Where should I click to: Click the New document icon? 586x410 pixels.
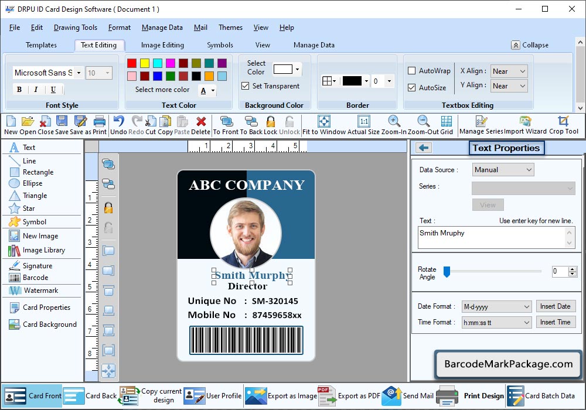[11, 125]
